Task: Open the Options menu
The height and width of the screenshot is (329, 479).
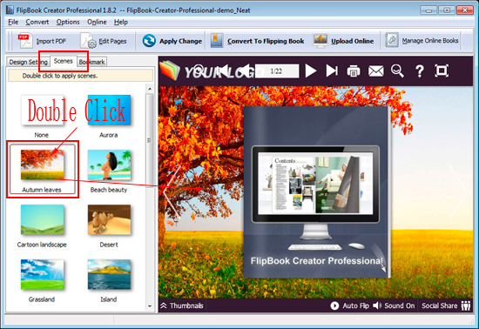Action: point(68,22)
